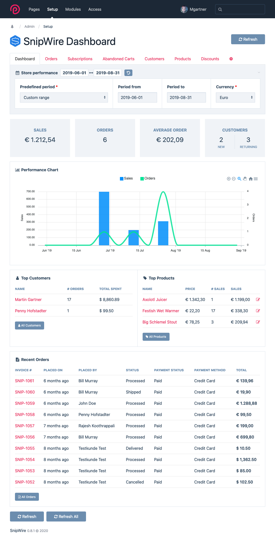The height and width of the screenshot is (537, 275).
Task: Click the Period to date field
Action: click(x=186, y=97)
